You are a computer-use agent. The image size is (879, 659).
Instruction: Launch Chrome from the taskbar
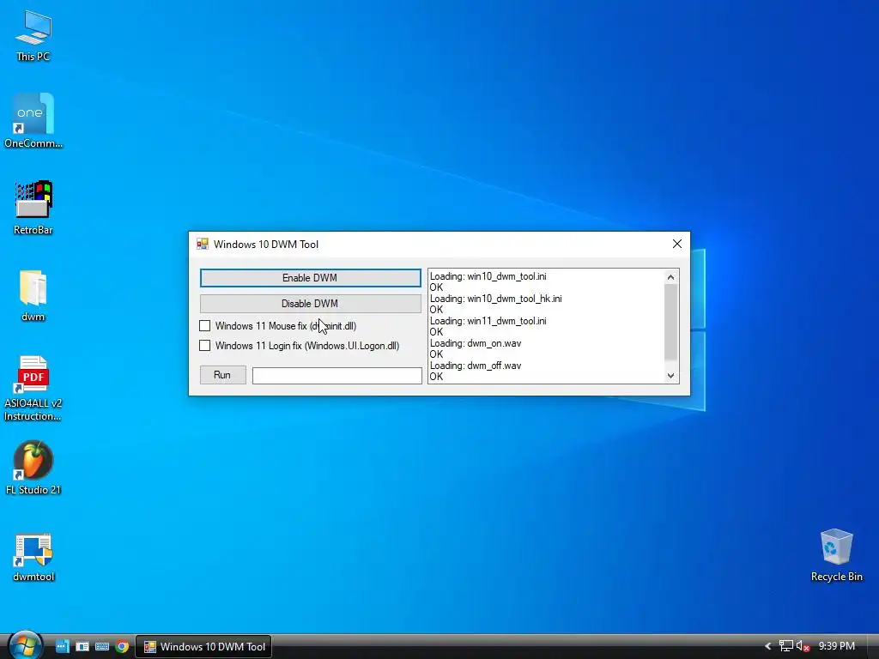(x=122, y=646)
